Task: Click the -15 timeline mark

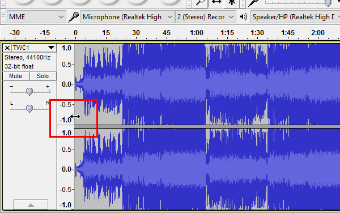Action: (x=45, y=33)
